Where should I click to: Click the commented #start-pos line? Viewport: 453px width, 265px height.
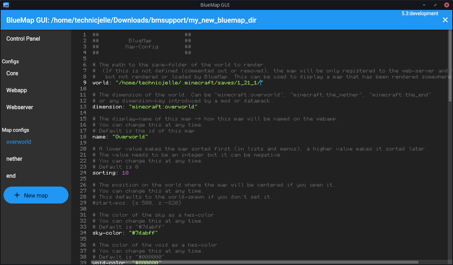point(137,203)
